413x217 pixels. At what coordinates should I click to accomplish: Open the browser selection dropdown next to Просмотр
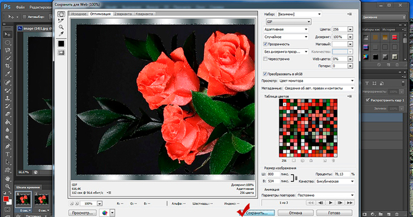(x=112, y=212)
